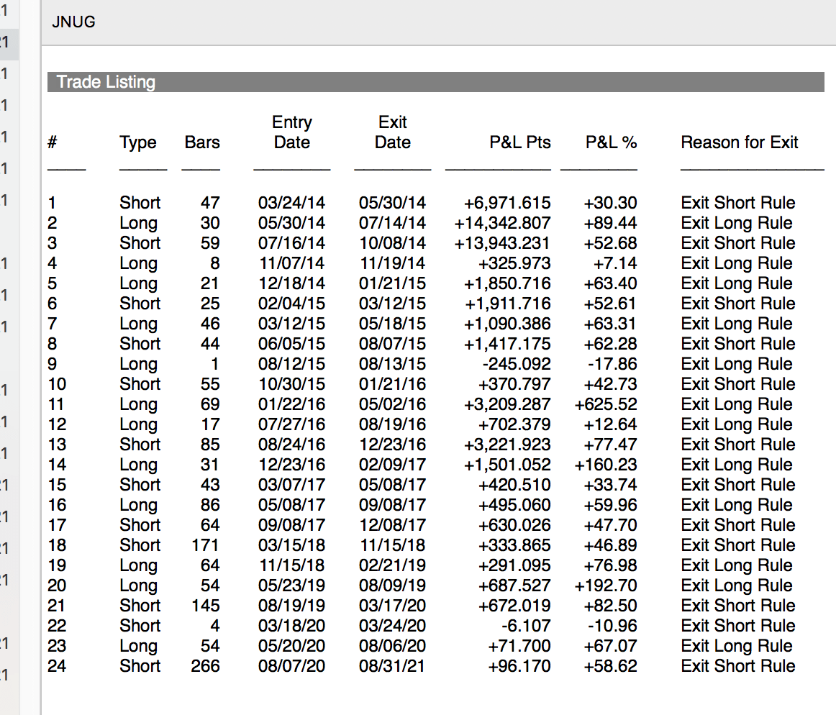Select entry date 03/15/18
836x715 pixels.
(x=291, y=545)
